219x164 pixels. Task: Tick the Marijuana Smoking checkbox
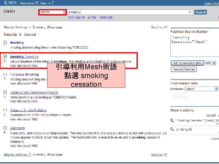(x=5, y=74)
